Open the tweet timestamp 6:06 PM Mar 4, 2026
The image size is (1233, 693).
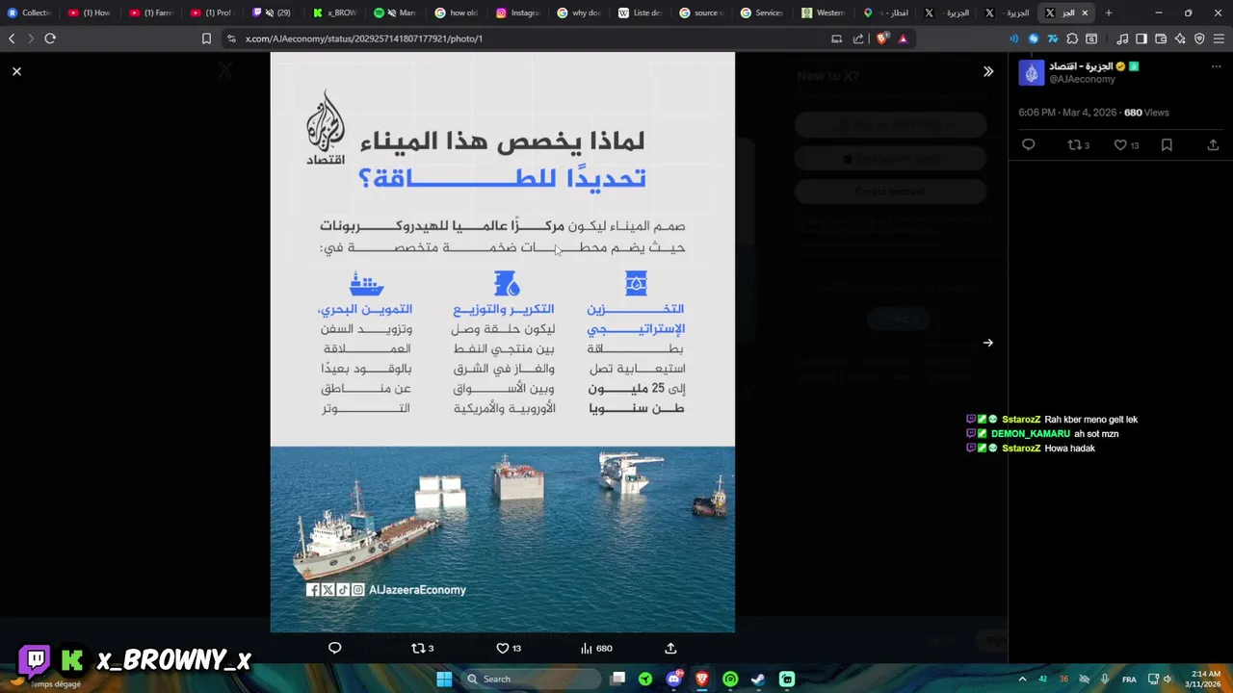click(1067, 113)
